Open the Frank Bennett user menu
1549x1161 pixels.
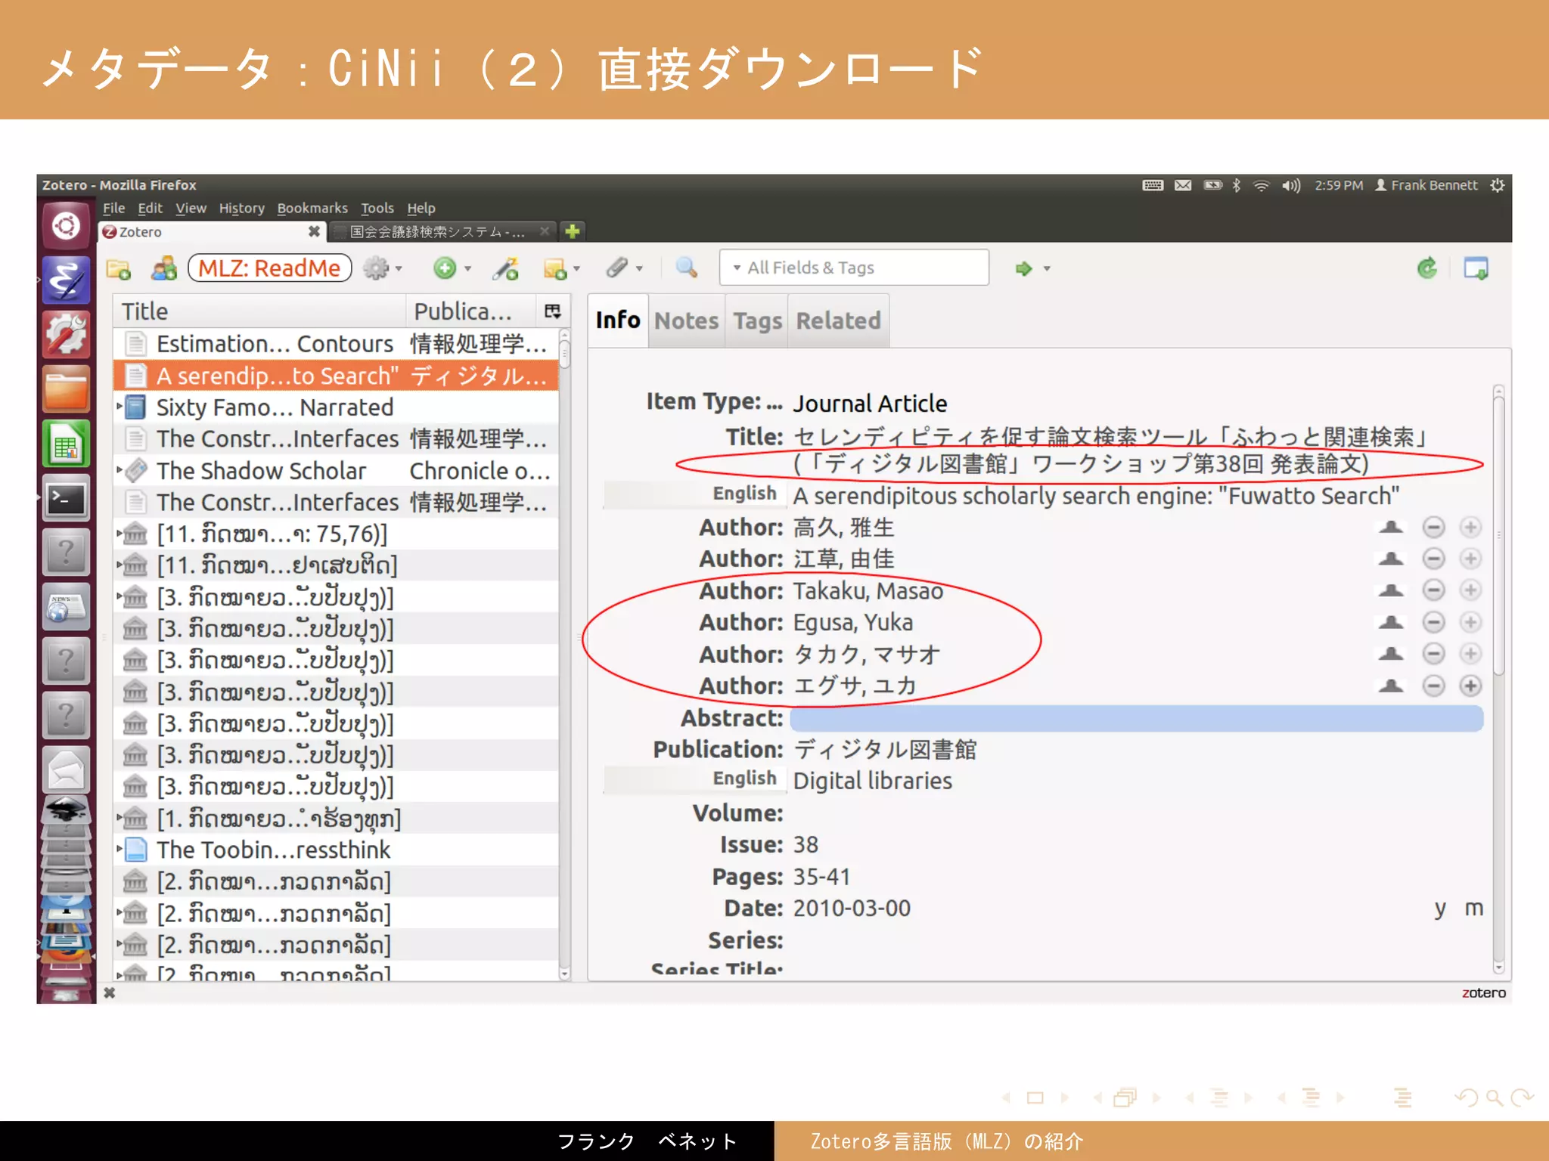pyautogui.click(x=1426, y=185)
